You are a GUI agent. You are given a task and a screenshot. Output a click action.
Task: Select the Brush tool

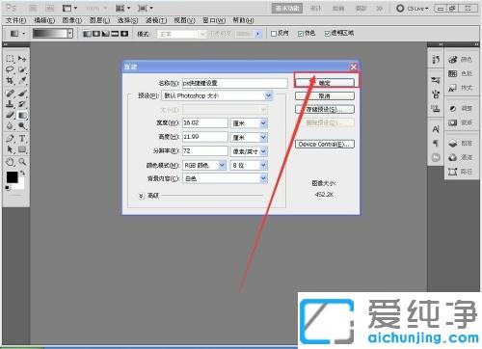(x=22, y=94)
